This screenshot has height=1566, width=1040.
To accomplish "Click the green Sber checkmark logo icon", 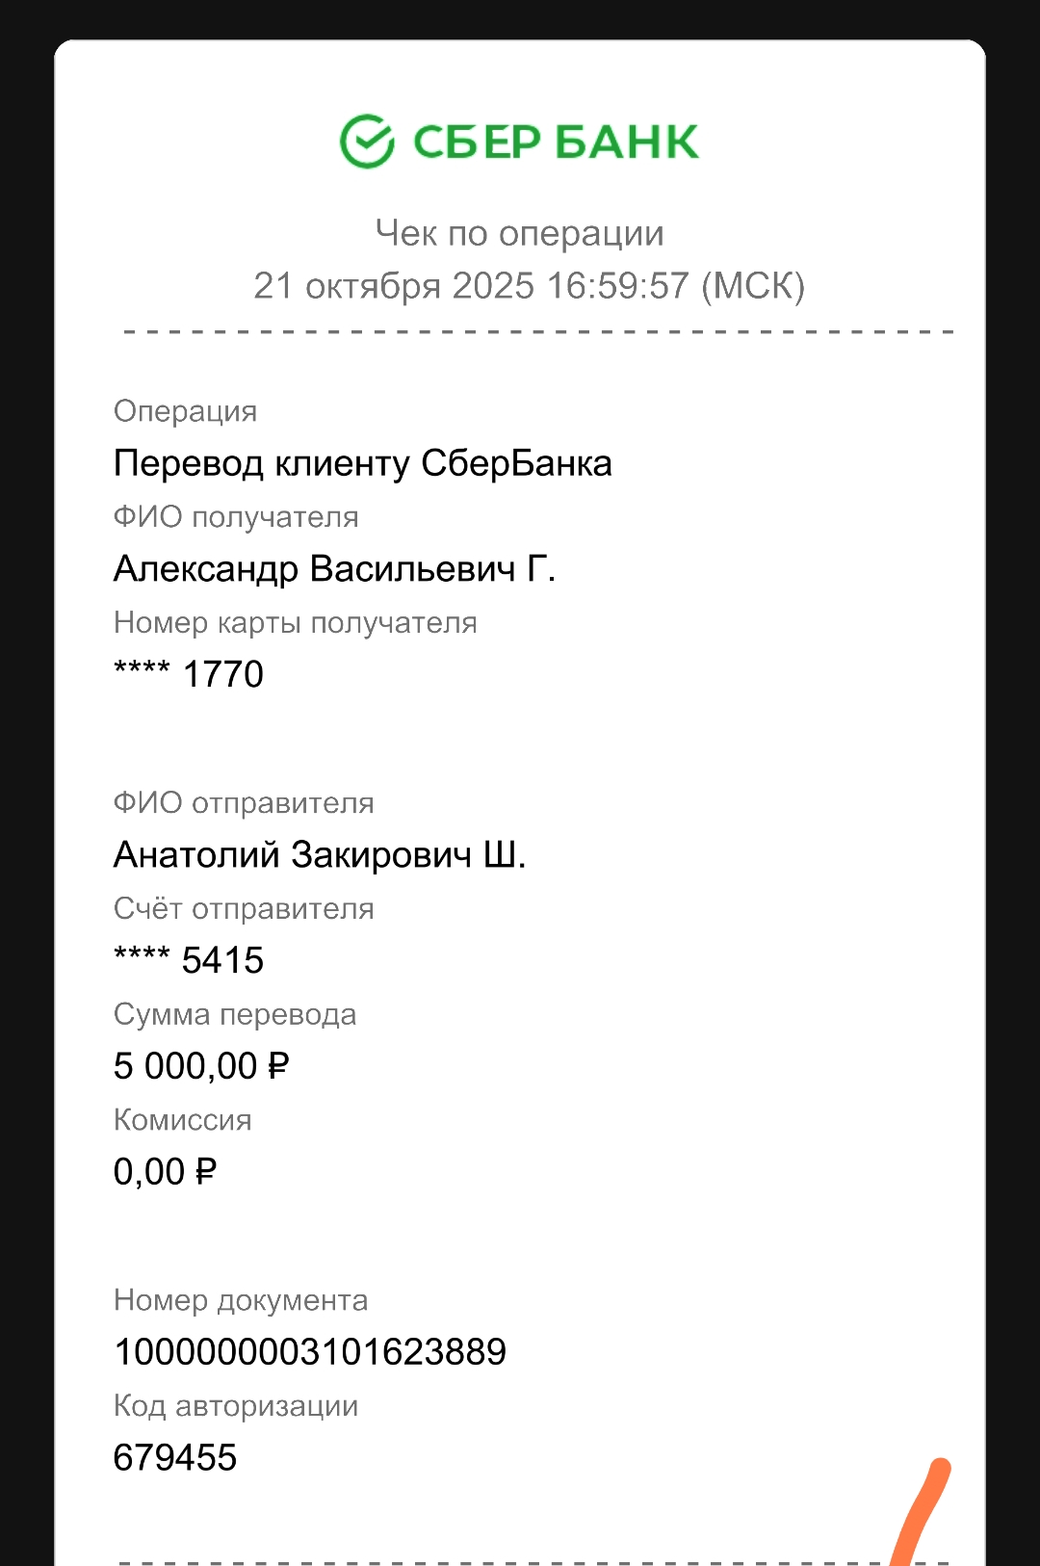I will [367, 142].
